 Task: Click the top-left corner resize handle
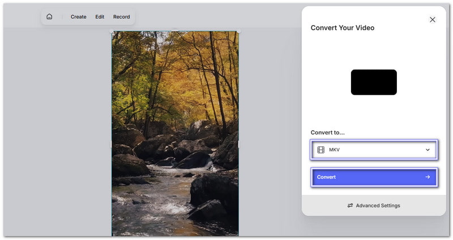click(112, 31)
